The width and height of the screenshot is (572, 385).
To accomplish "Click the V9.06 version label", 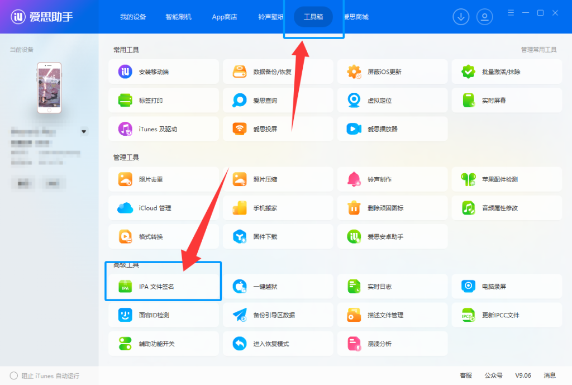I will (523, 376).
